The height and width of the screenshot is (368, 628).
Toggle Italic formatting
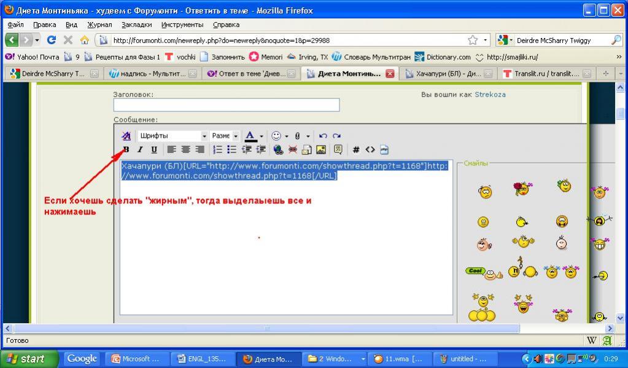tap(140, 149)
